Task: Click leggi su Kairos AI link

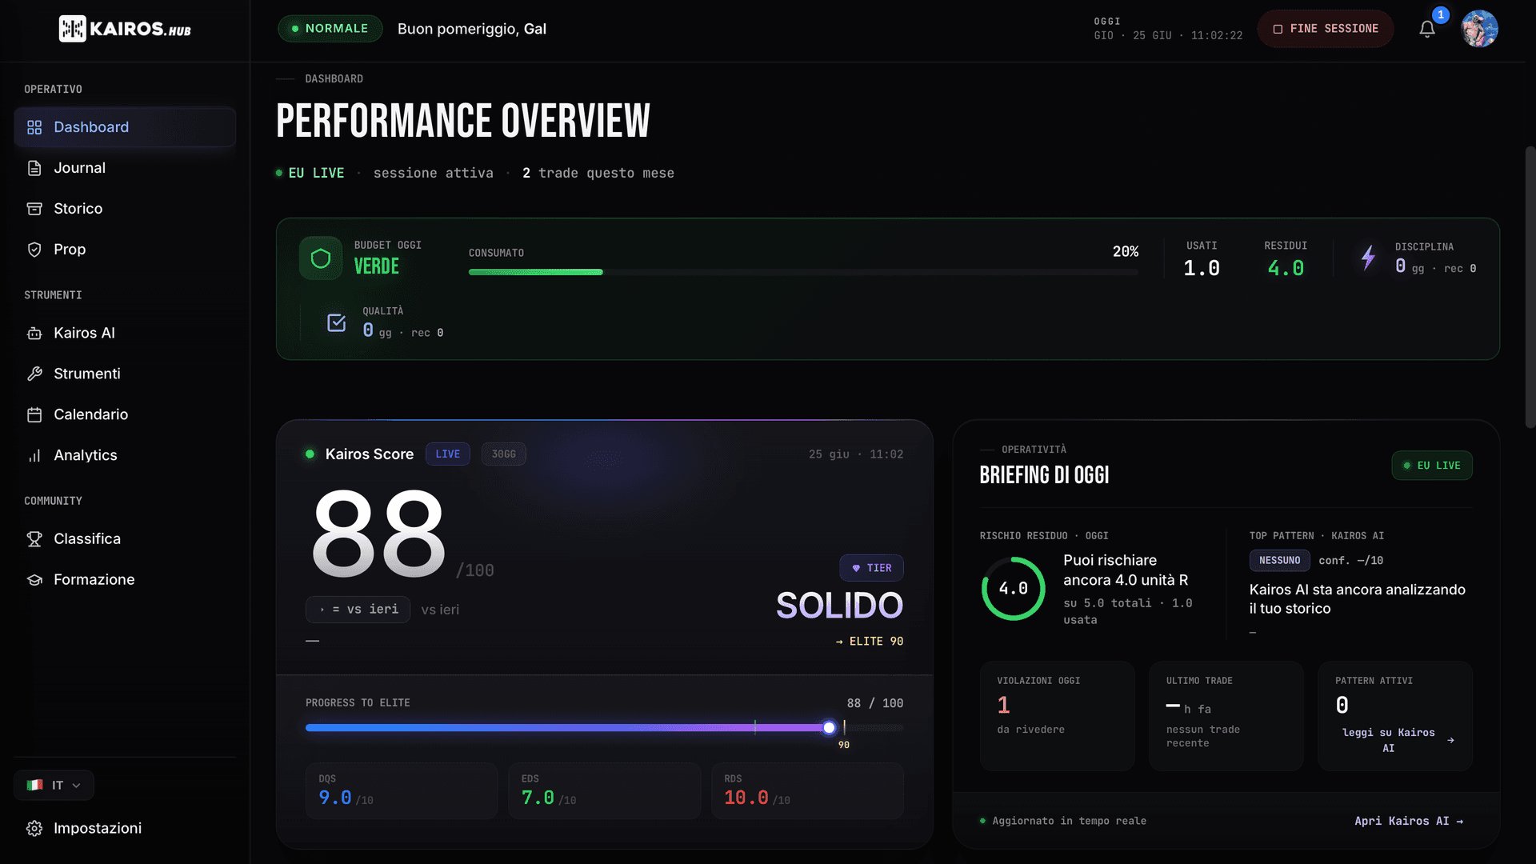Action: pos(1389,741)
